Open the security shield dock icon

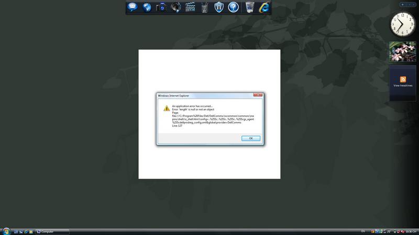point(219,7)
